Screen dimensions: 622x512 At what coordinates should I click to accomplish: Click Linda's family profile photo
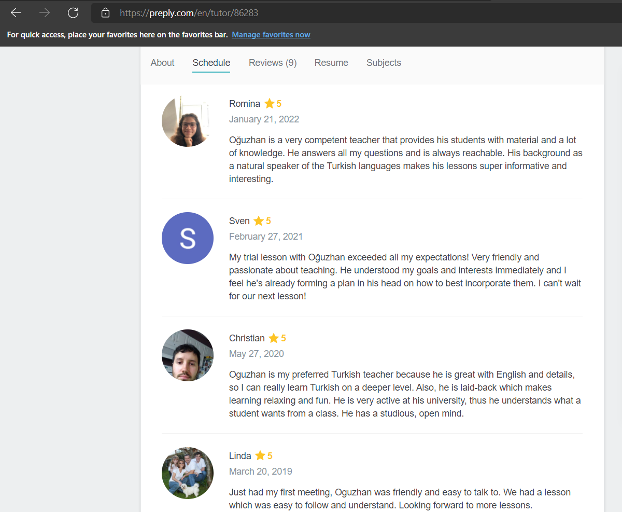point(188,473)
